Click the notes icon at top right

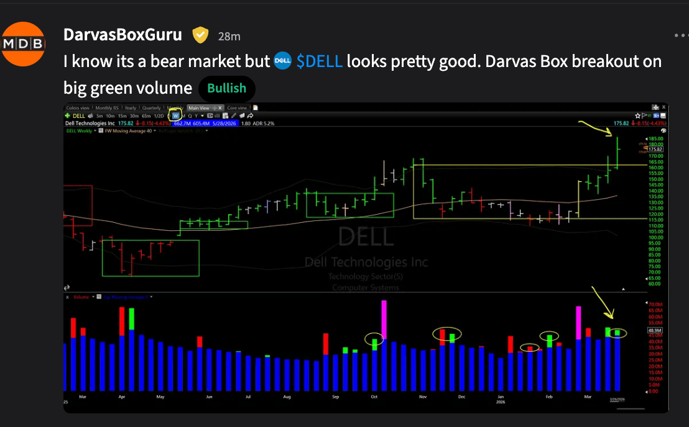pos(663,115)
